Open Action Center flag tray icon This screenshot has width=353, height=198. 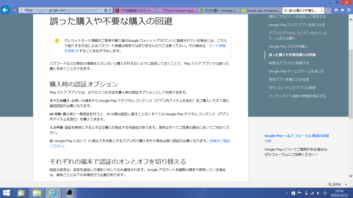pyautogui.click(x=300, y=193)
